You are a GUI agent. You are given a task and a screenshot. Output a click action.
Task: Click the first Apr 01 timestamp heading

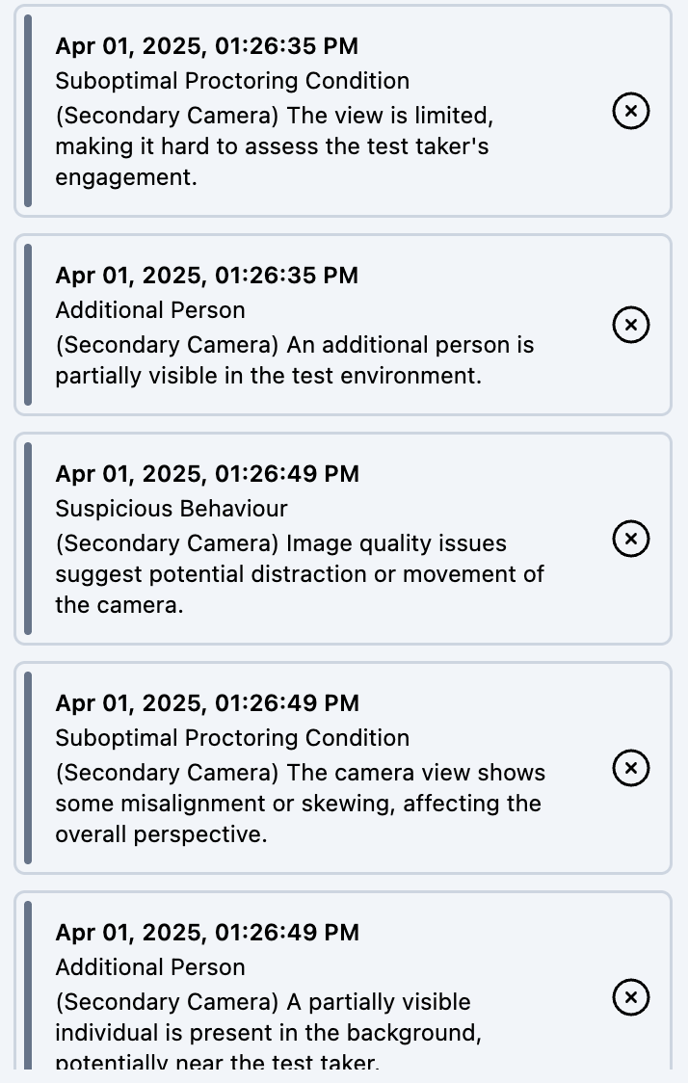coord(207,46)
